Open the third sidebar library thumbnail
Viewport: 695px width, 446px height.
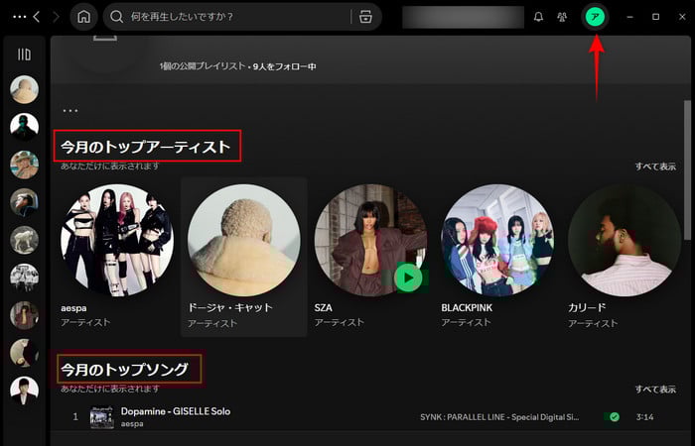click(x=25, y=165)
